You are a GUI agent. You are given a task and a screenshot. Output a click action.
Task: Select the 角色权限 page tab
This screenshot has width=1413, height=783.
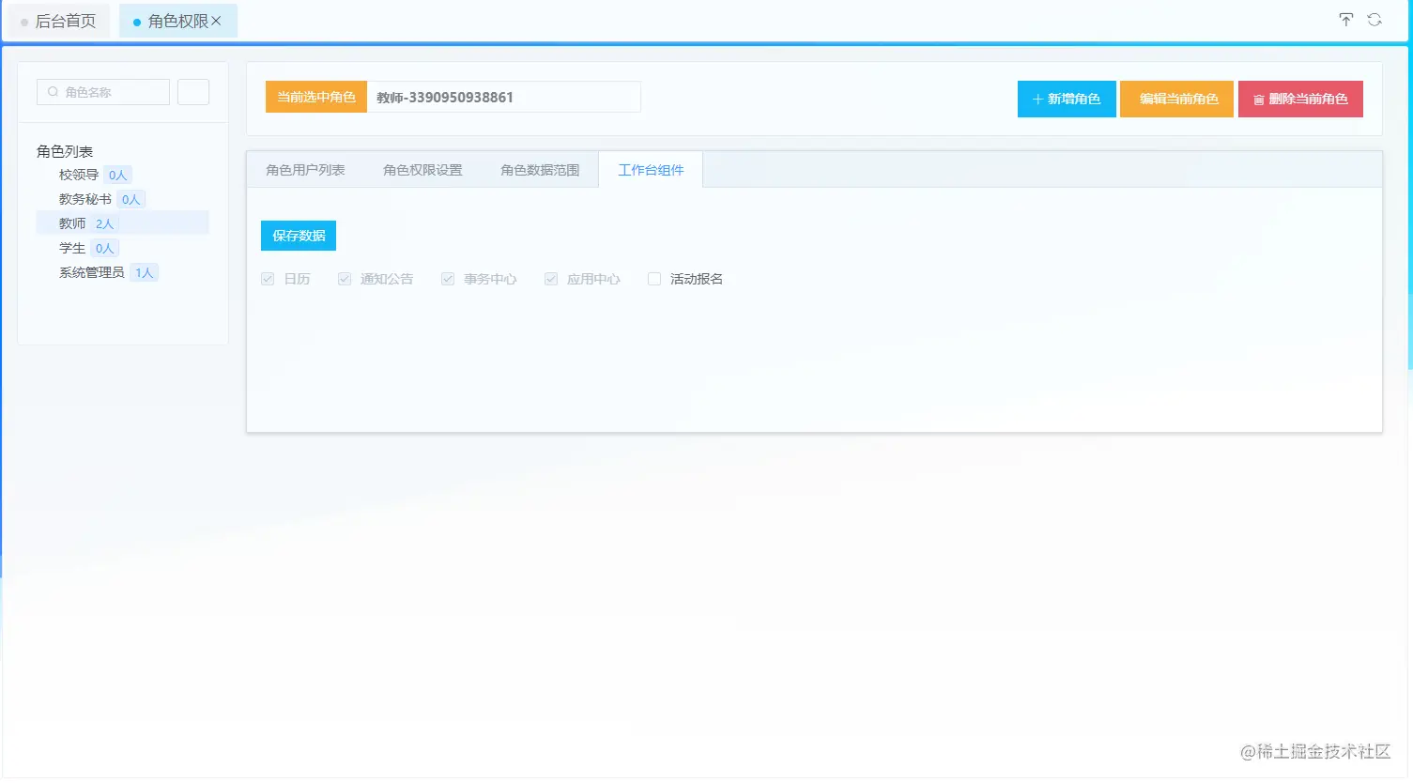(178, 21)
